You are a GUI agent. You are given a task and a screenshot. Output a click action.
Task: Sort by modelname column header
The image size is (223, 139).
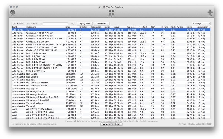coord(45,27)
